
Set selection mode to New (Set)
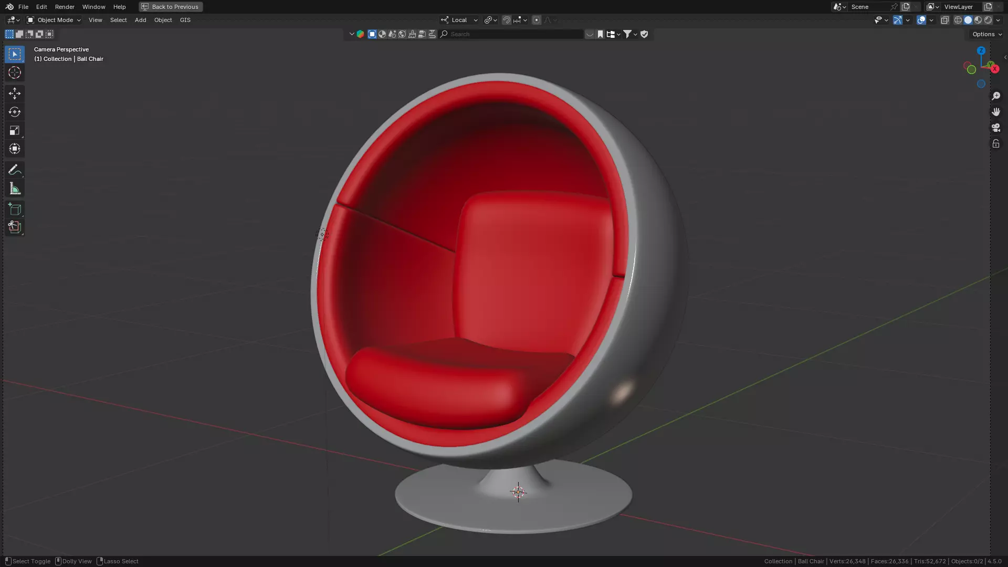click(9, 34)
